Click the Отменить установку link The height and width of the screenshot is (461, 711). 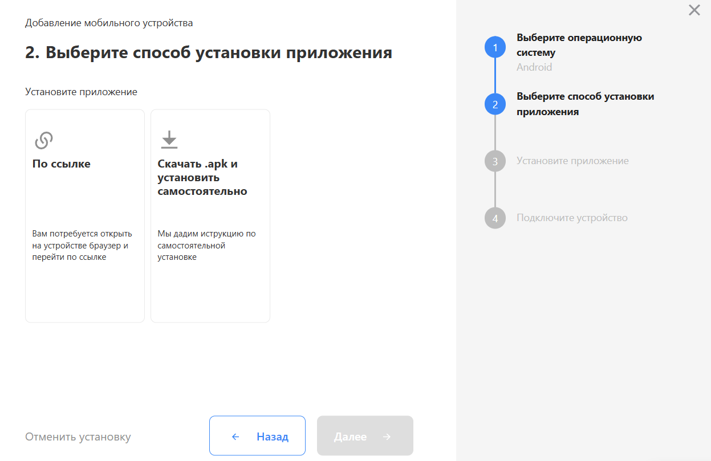click(78, 437)
